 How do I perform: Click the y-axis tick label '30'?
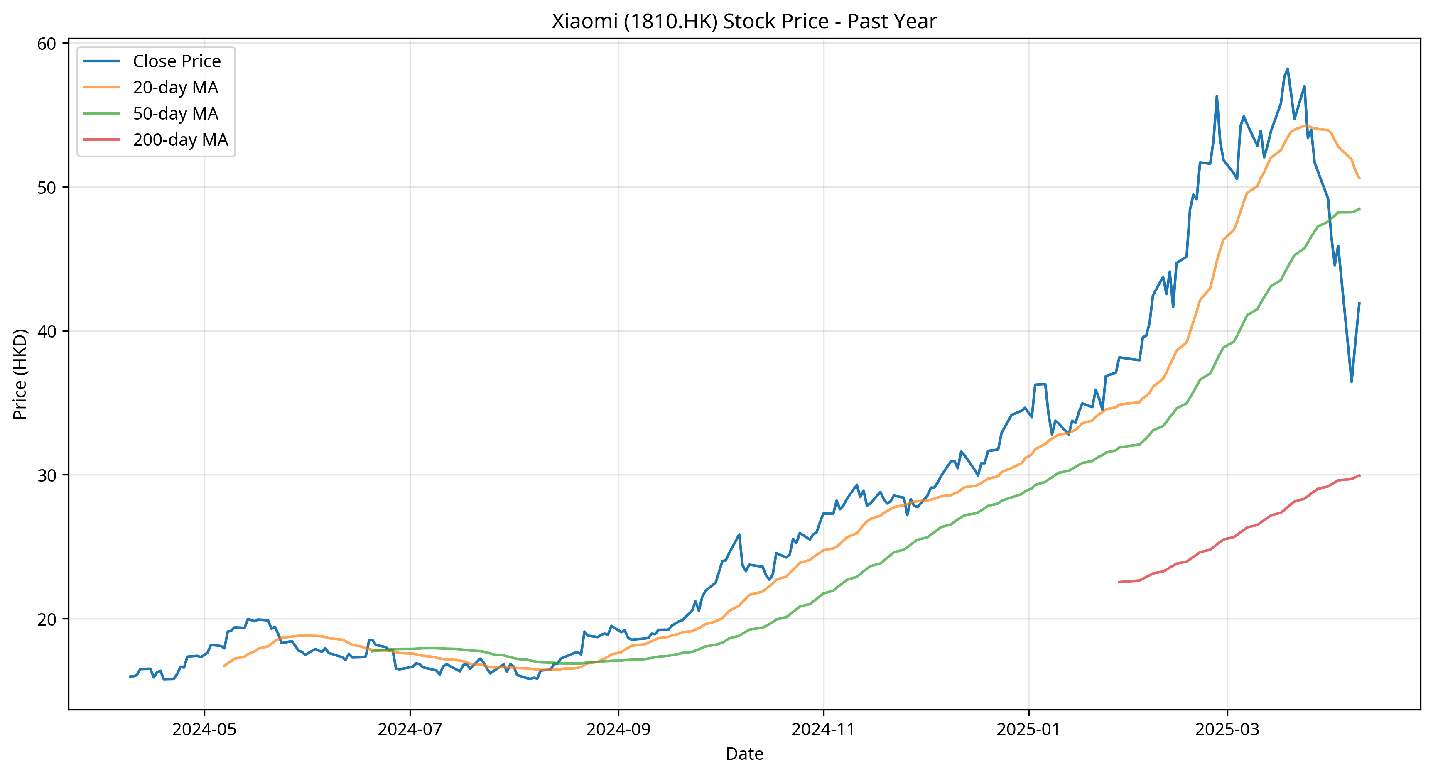[47, 476]
